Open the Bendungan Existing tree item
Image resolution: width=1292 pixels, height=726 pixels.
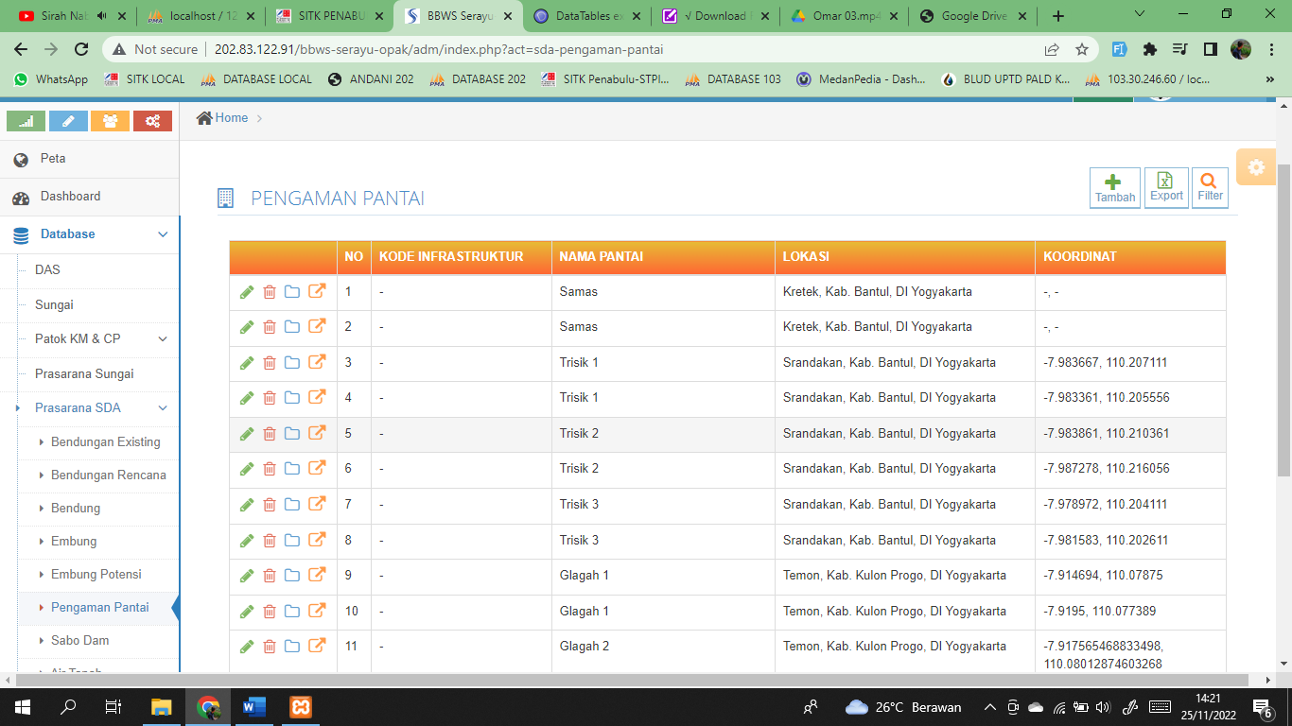(x=105, y=441)
